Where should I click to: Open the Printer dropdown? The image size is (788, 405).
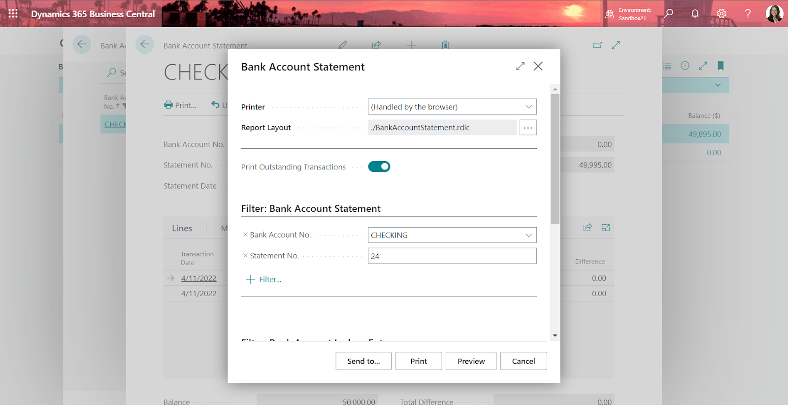pyautogui.click(x=528, y=107)
